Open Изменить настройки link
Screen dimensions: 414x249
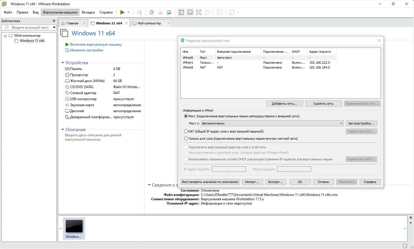tap(87, 50)
